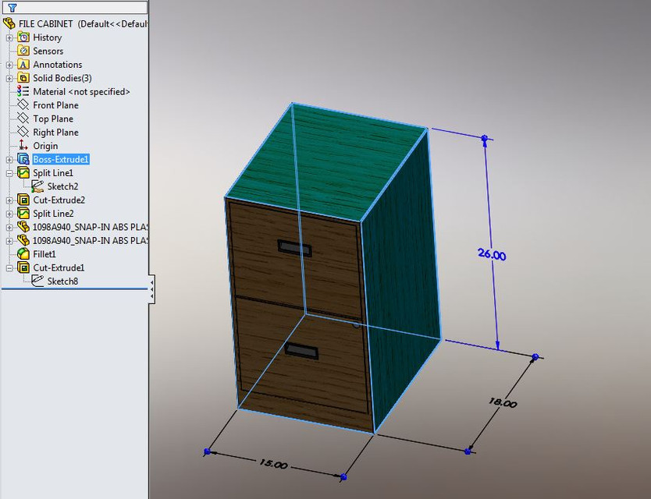Click the Split Line1 feature icon
Screen dimensions: 651x499
pyautogui.click(x=22, y=173)
